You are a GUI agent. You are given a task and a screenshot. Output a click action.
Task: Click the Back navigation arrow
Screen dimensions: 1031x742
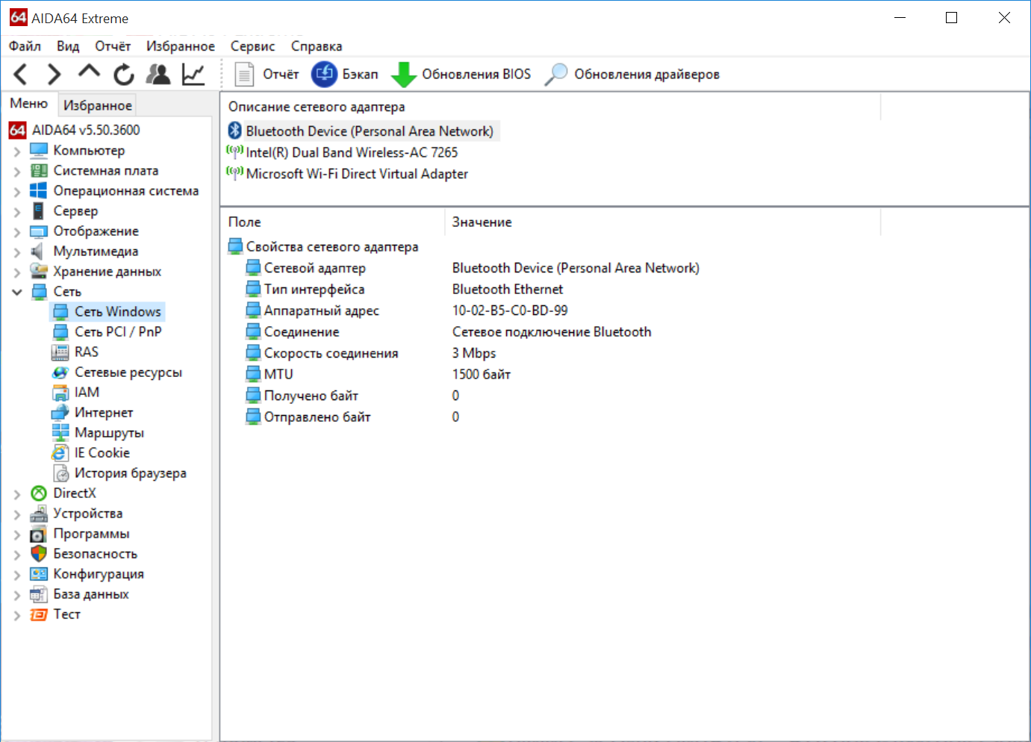click(21, 74)
